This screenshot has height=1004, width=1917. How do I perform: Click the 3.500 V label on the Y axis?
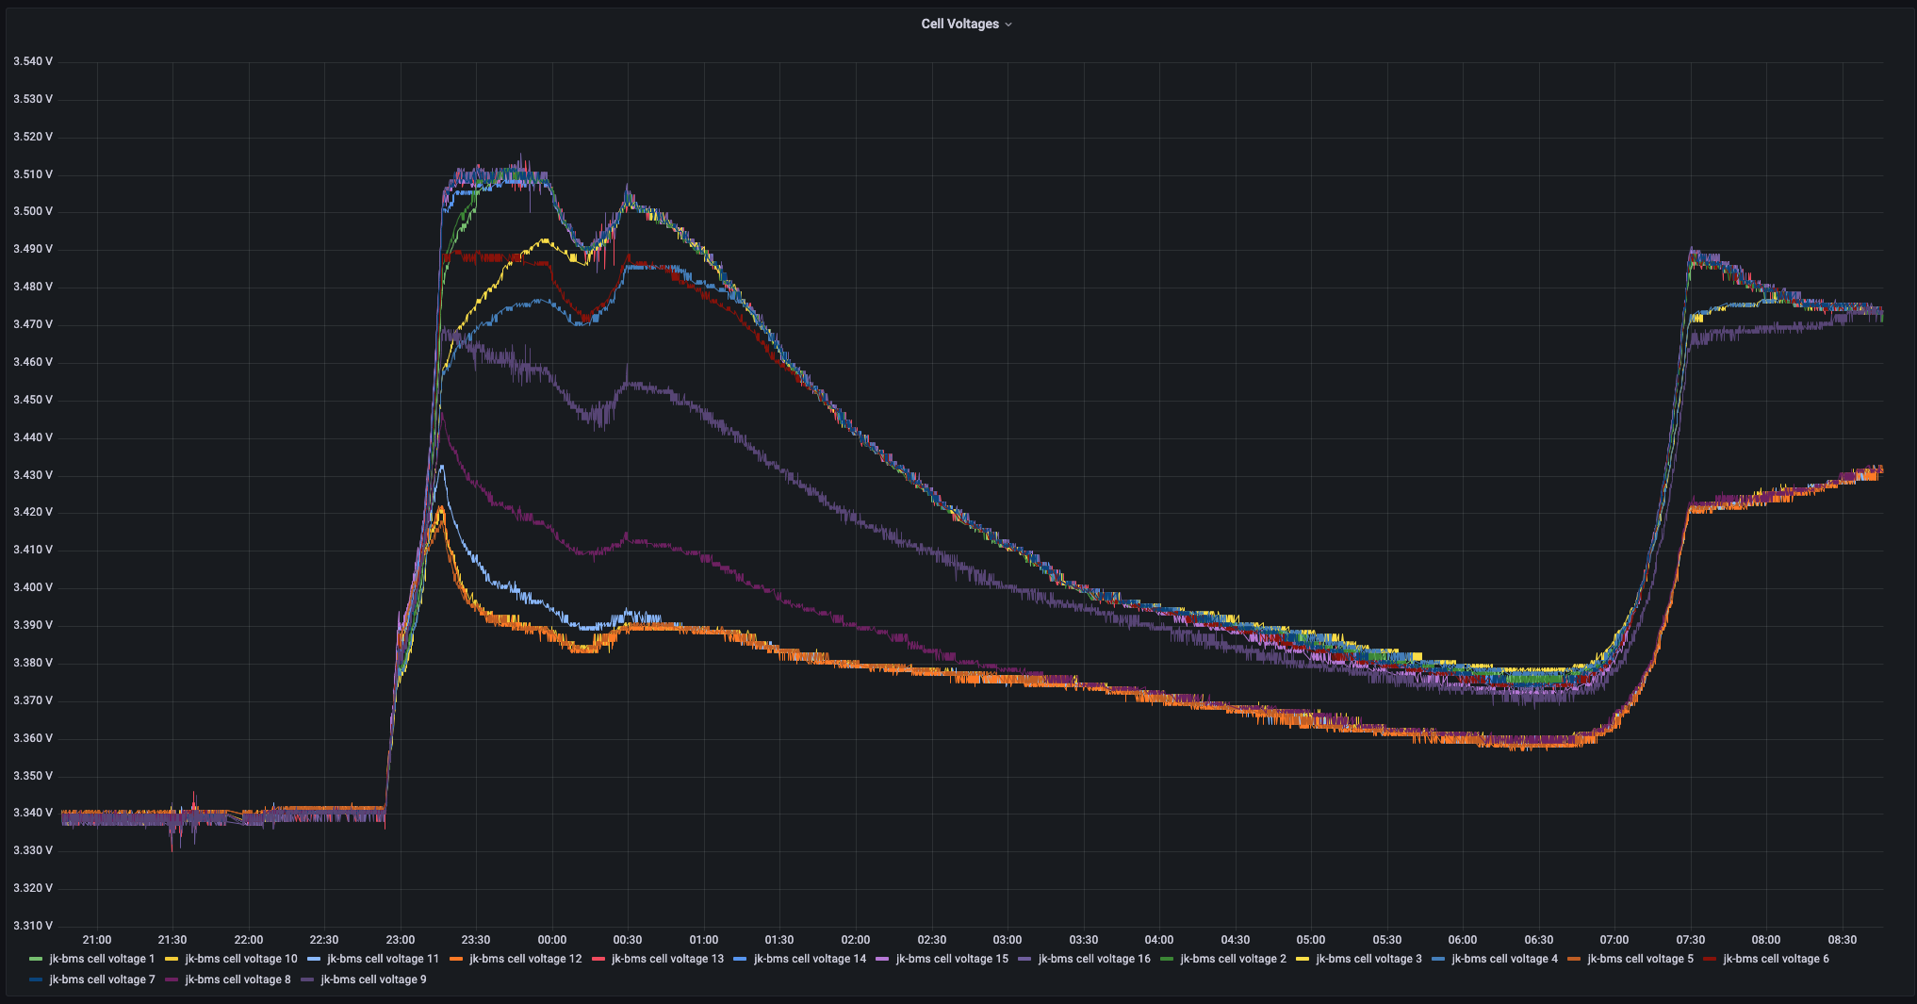[x=33, y=211]
